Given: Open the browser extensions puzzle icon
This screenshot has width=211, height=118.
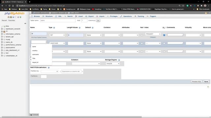Looking at the screenshot, I should pyautogui.click(x=201, y=6).
